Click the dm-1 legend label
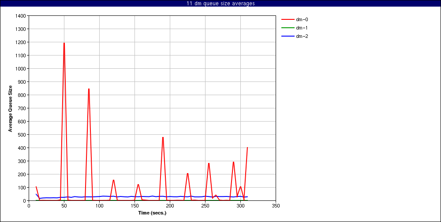441x222 pixels. click(x=302, y=28)
